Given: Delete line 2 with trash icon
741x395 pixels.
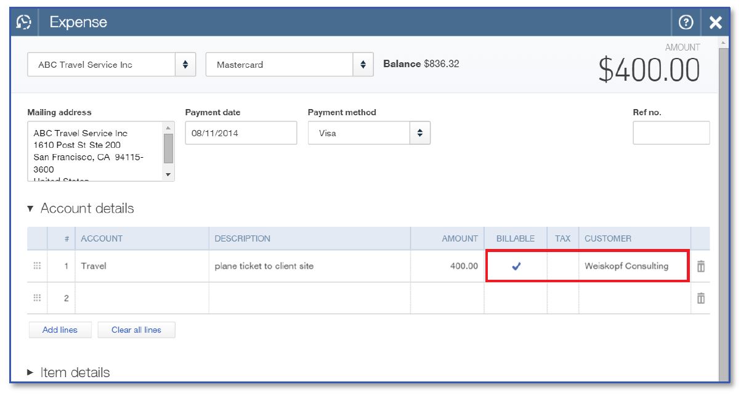Looking at the screenshot, I should pyautogui.click(x=701, y=298).
